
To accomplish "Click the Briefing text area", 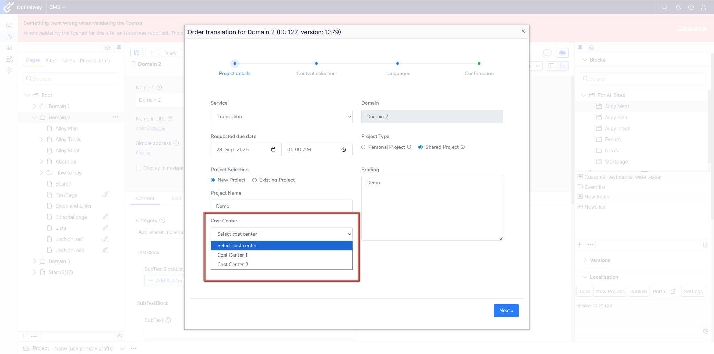I will [432, 208].
